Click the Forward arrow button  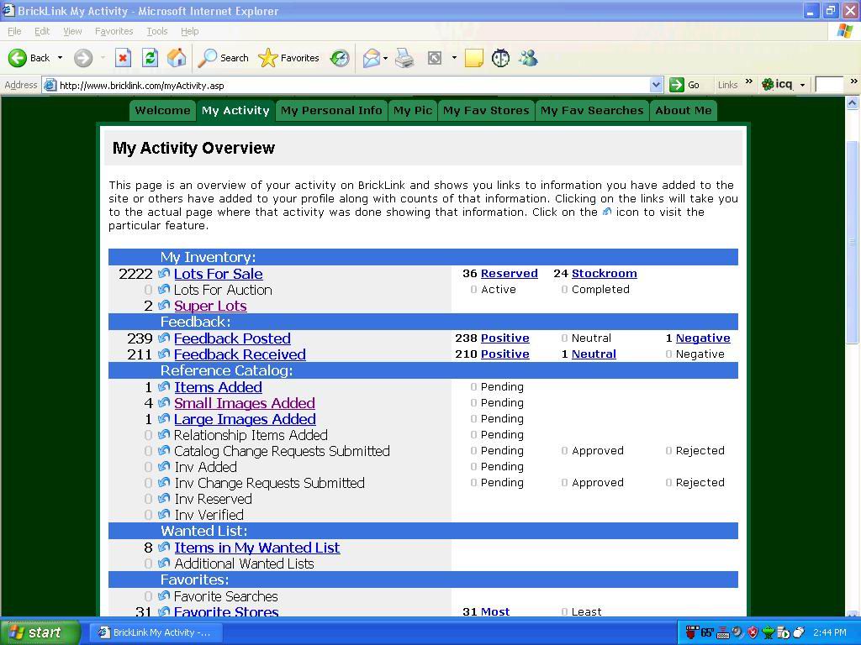(83, 58)
